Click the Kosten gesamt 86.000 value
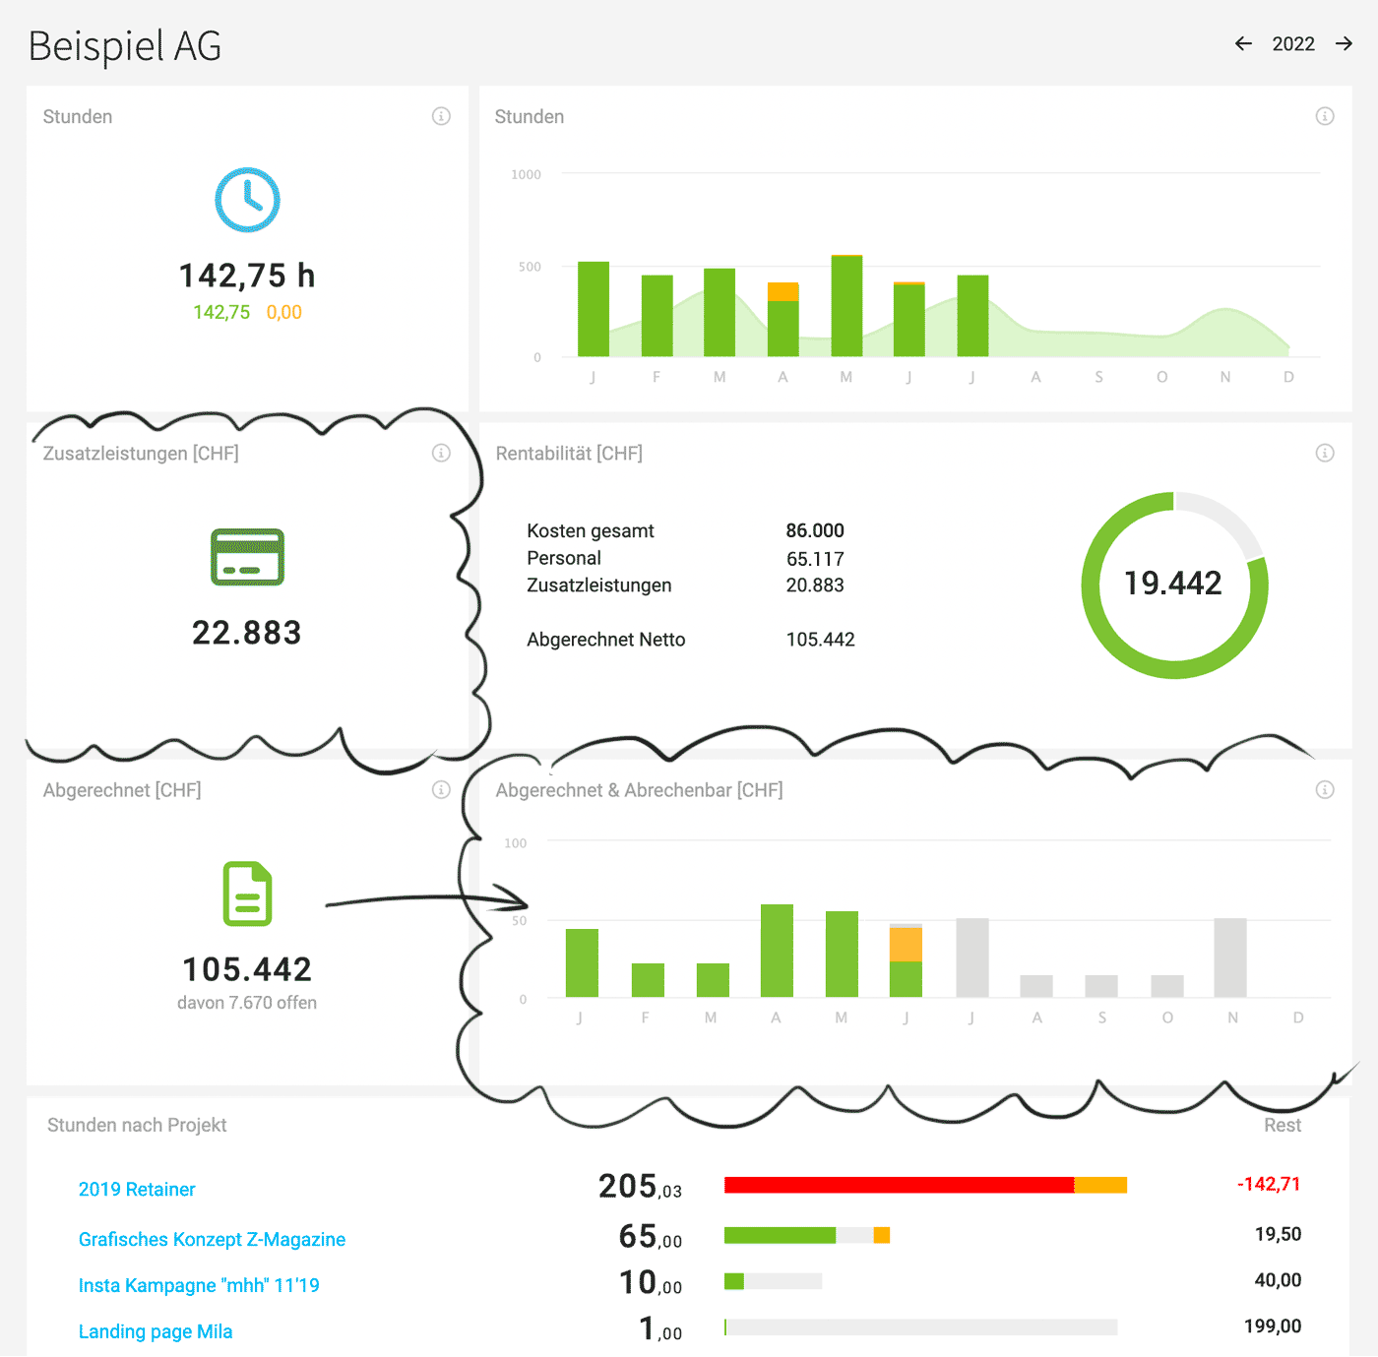Viewport: 1378px width, 1357px height. [815, 530]
